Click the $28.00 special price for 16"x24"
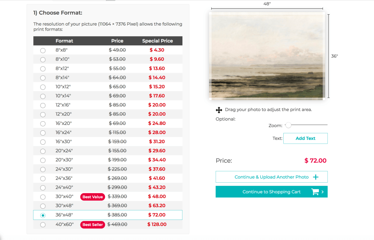Screen dimensions: 374x240 [x=157, y=133]
